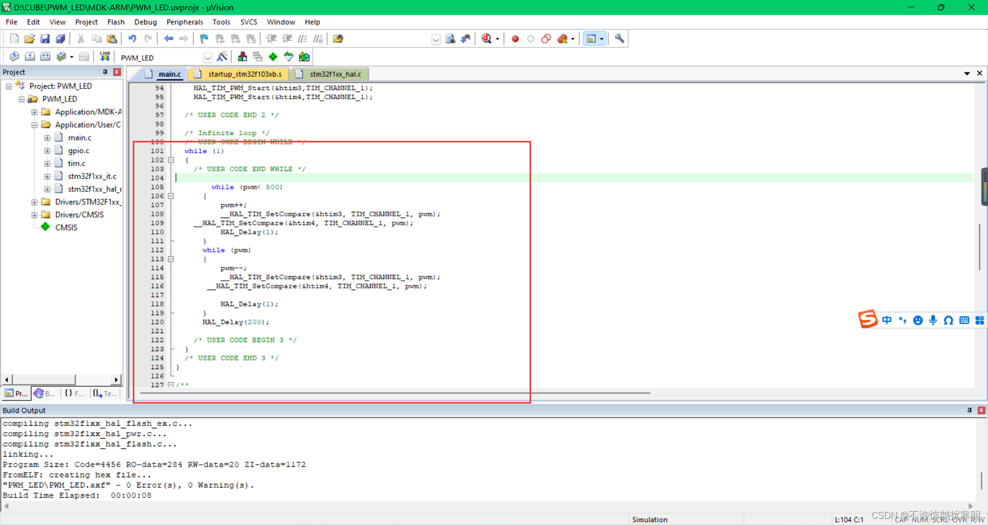
Task: Open the debug session dropdown arrow
Action: (497, 39)
